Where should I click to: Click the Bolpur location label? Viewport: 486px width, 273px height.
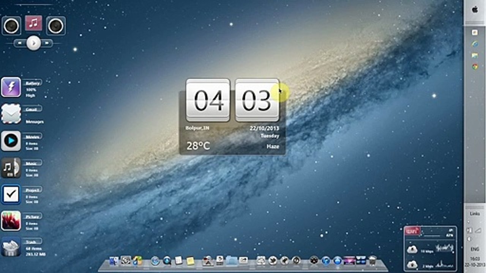(x=197, y=128)
